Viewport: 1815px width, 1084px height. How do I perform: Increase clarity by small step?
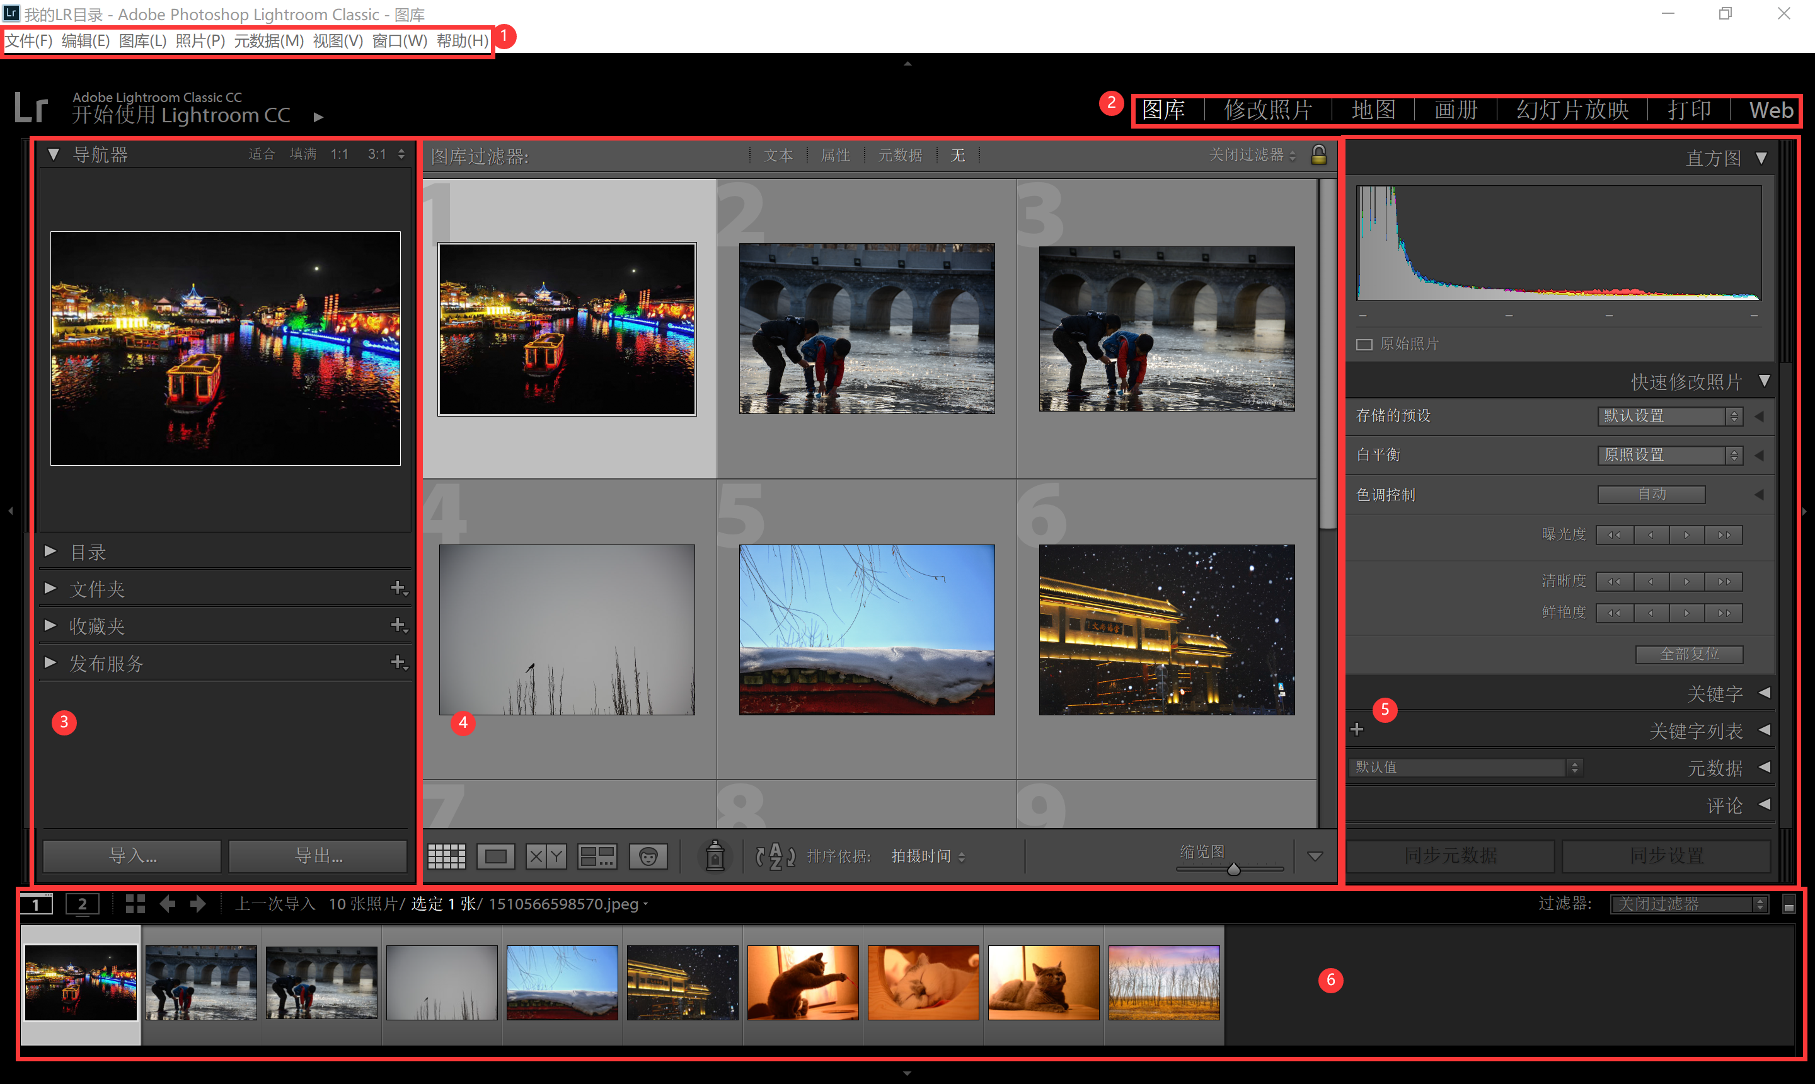[x=1687, y=582]
